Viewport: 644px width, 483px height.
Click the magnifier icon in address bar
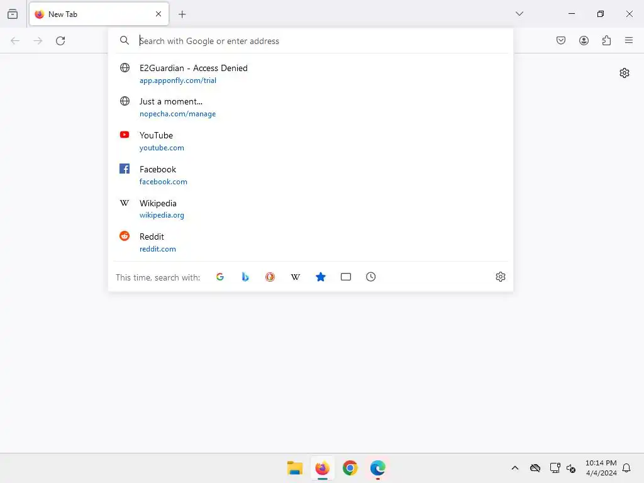[125, 40]
